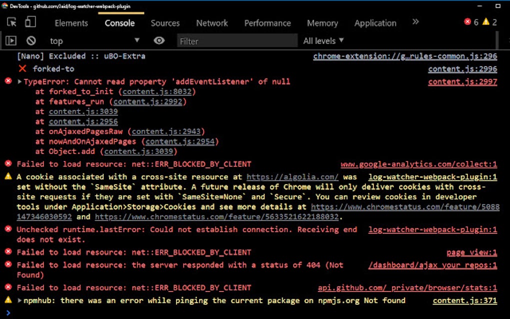The height and width of the screenshot is (319, 510).
Task: Show the console sidebar panel icon
Action: coord(11,40)
